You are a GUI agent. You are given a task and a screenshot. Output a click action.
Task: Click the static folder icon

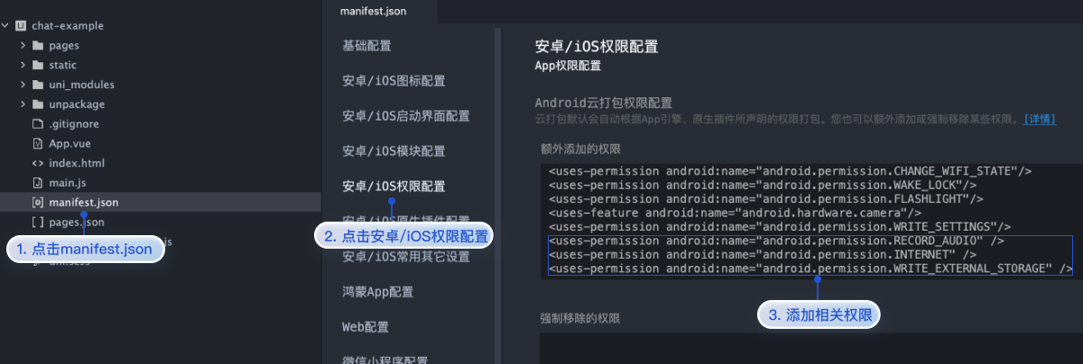coord(38,66)
